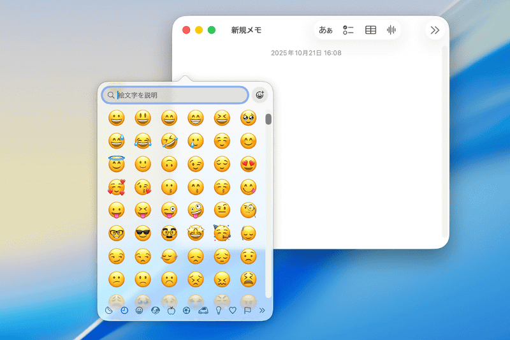Pick the confounded face emoji
The width and height of the screenshot is (510, 340).
[x=222, y=279]
